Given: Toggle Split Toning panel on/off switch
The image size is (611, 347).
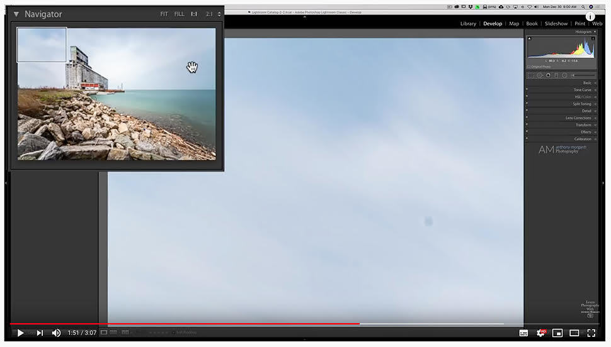Looking at the screenshot, I should [x=527, y=104].
